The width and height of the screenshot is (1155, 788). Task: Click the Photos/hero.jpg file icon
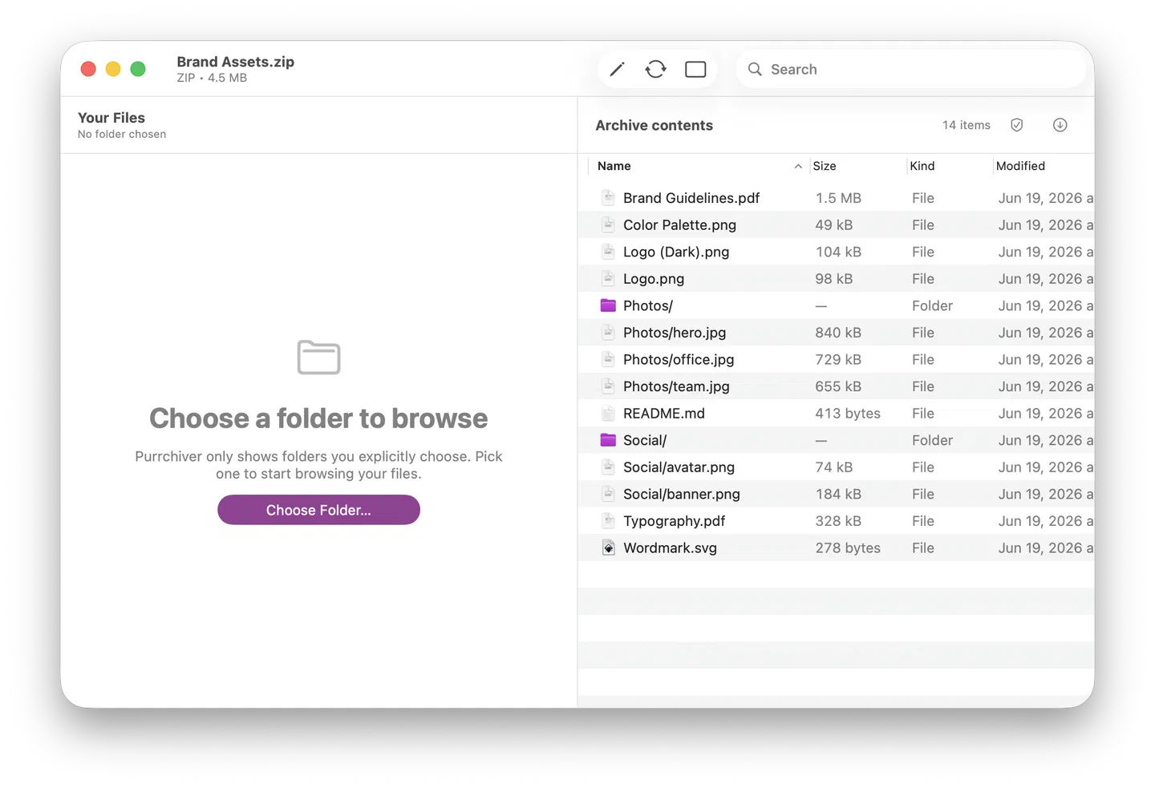pyautogui.click(x=609, y=332)
